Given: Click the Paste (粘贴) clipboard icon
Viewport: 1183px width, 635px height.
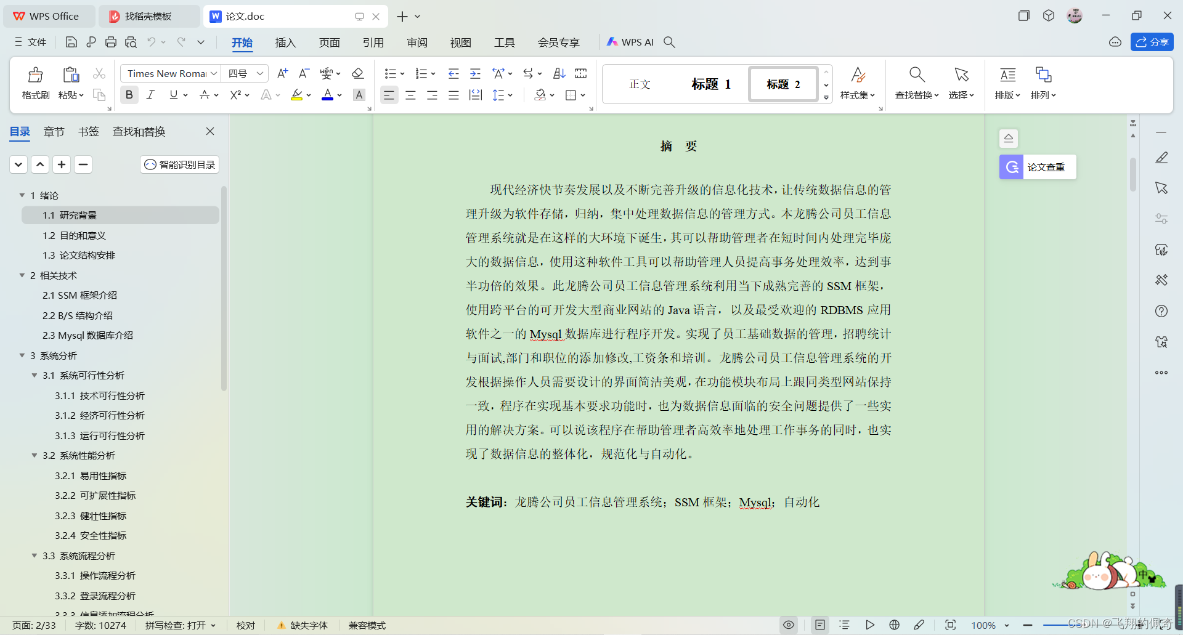Looking at the screenshot, I should [x=71, y=75].
